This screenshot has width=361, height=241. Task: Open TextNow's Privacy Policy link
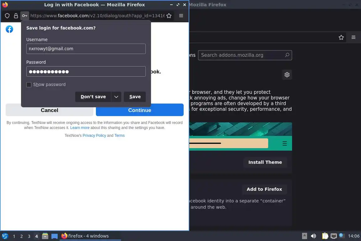click(94, 136)
